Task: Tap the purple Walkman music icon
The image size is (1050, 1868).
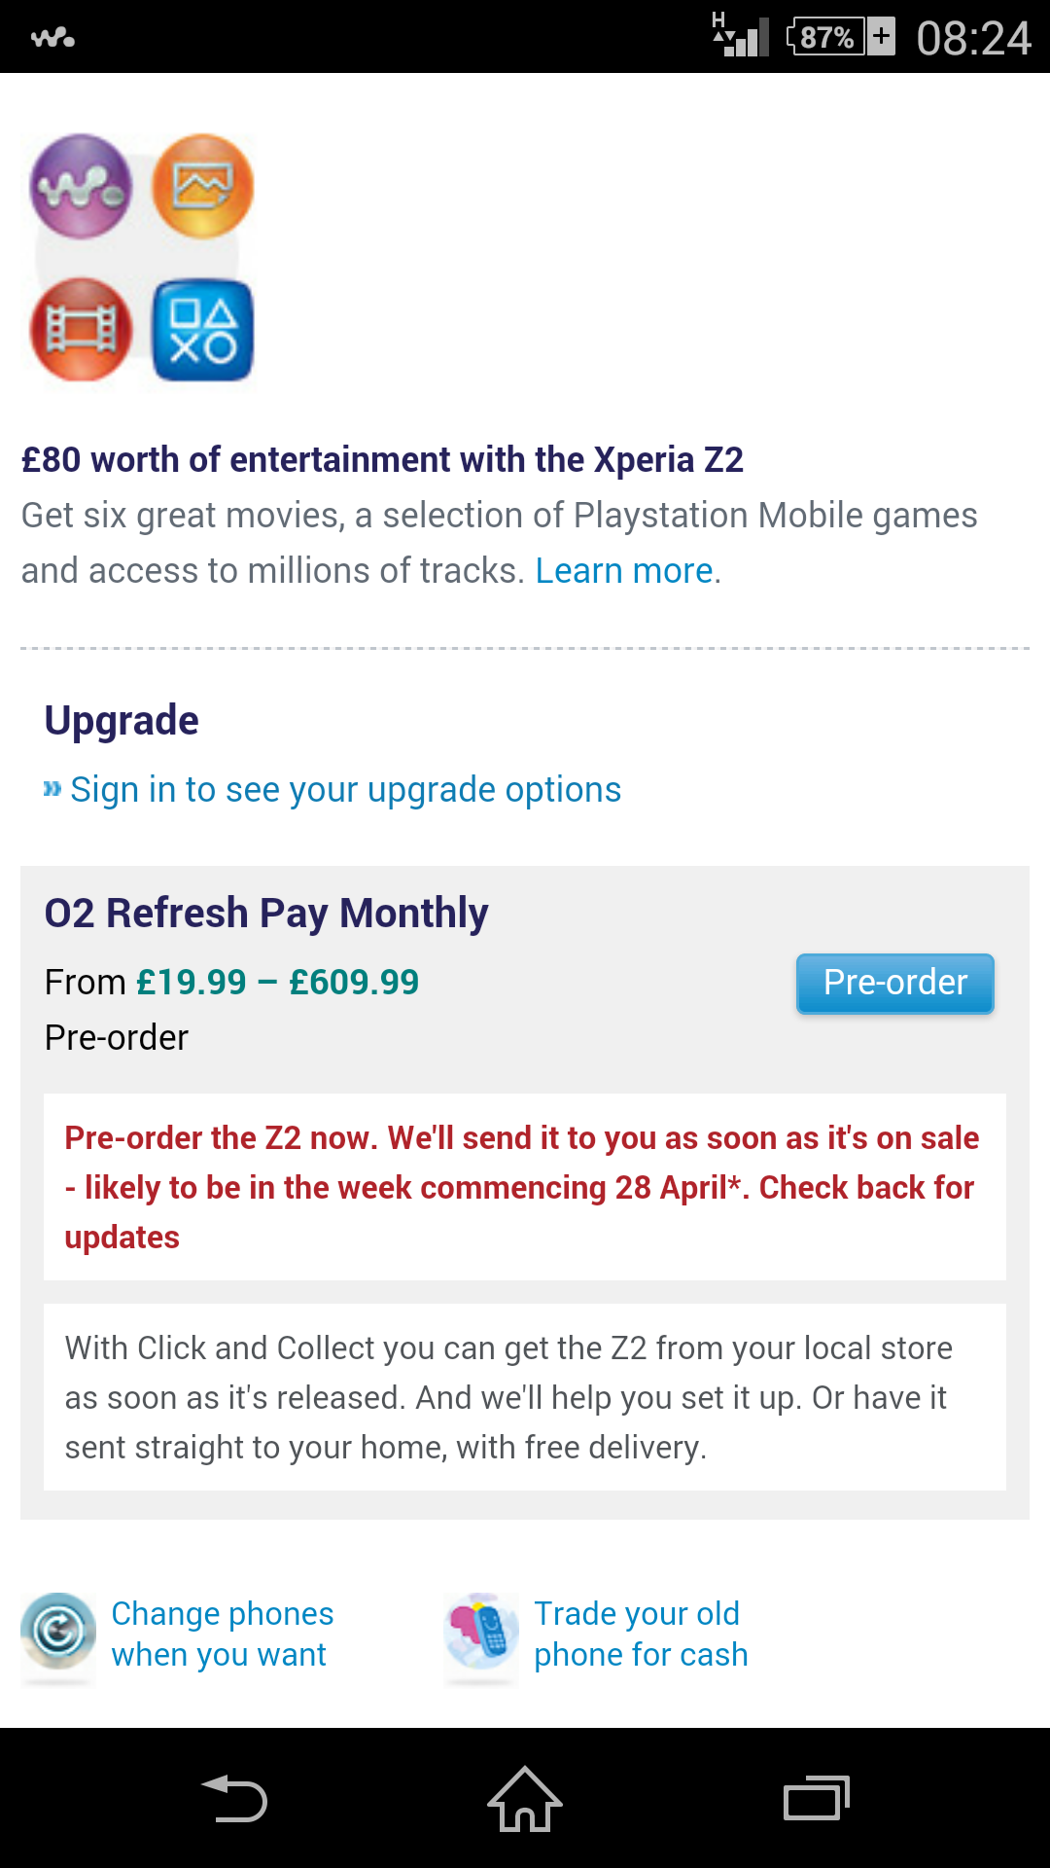Action: pyautogui.click(x=81, y=186)
